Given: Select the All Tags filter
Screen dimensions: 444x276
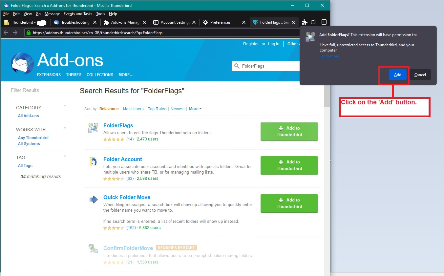Looking at the screenshot, I should [x=25, y=166].
